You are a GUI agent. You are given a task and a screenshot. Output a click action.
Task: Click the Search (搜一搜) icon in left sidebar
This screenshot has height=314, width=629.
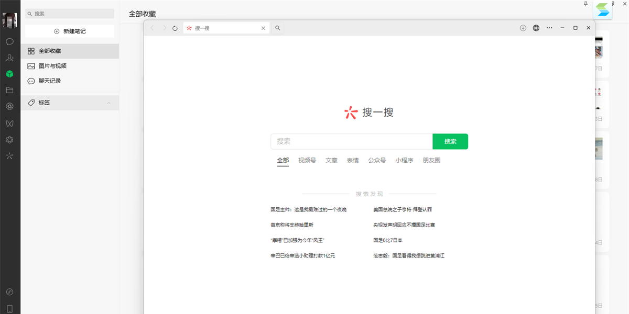click(x=9, y=155)
